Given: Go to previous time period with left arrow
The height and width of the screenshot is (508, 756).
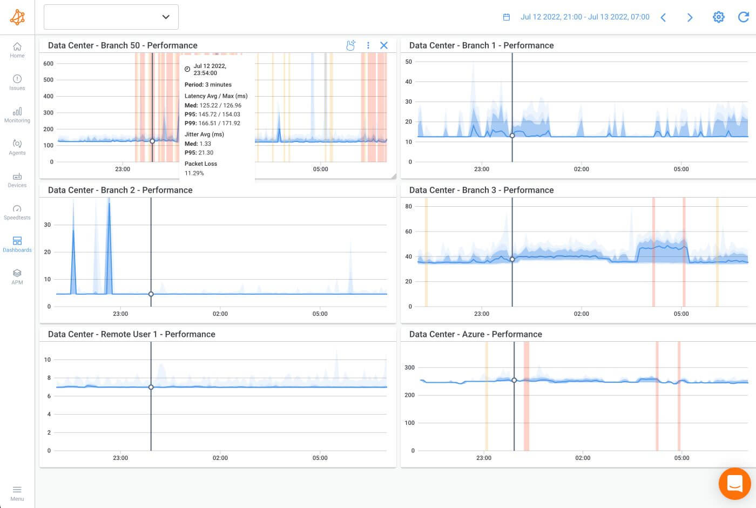Looking at the screenshot, I should [x=663, y=17].
